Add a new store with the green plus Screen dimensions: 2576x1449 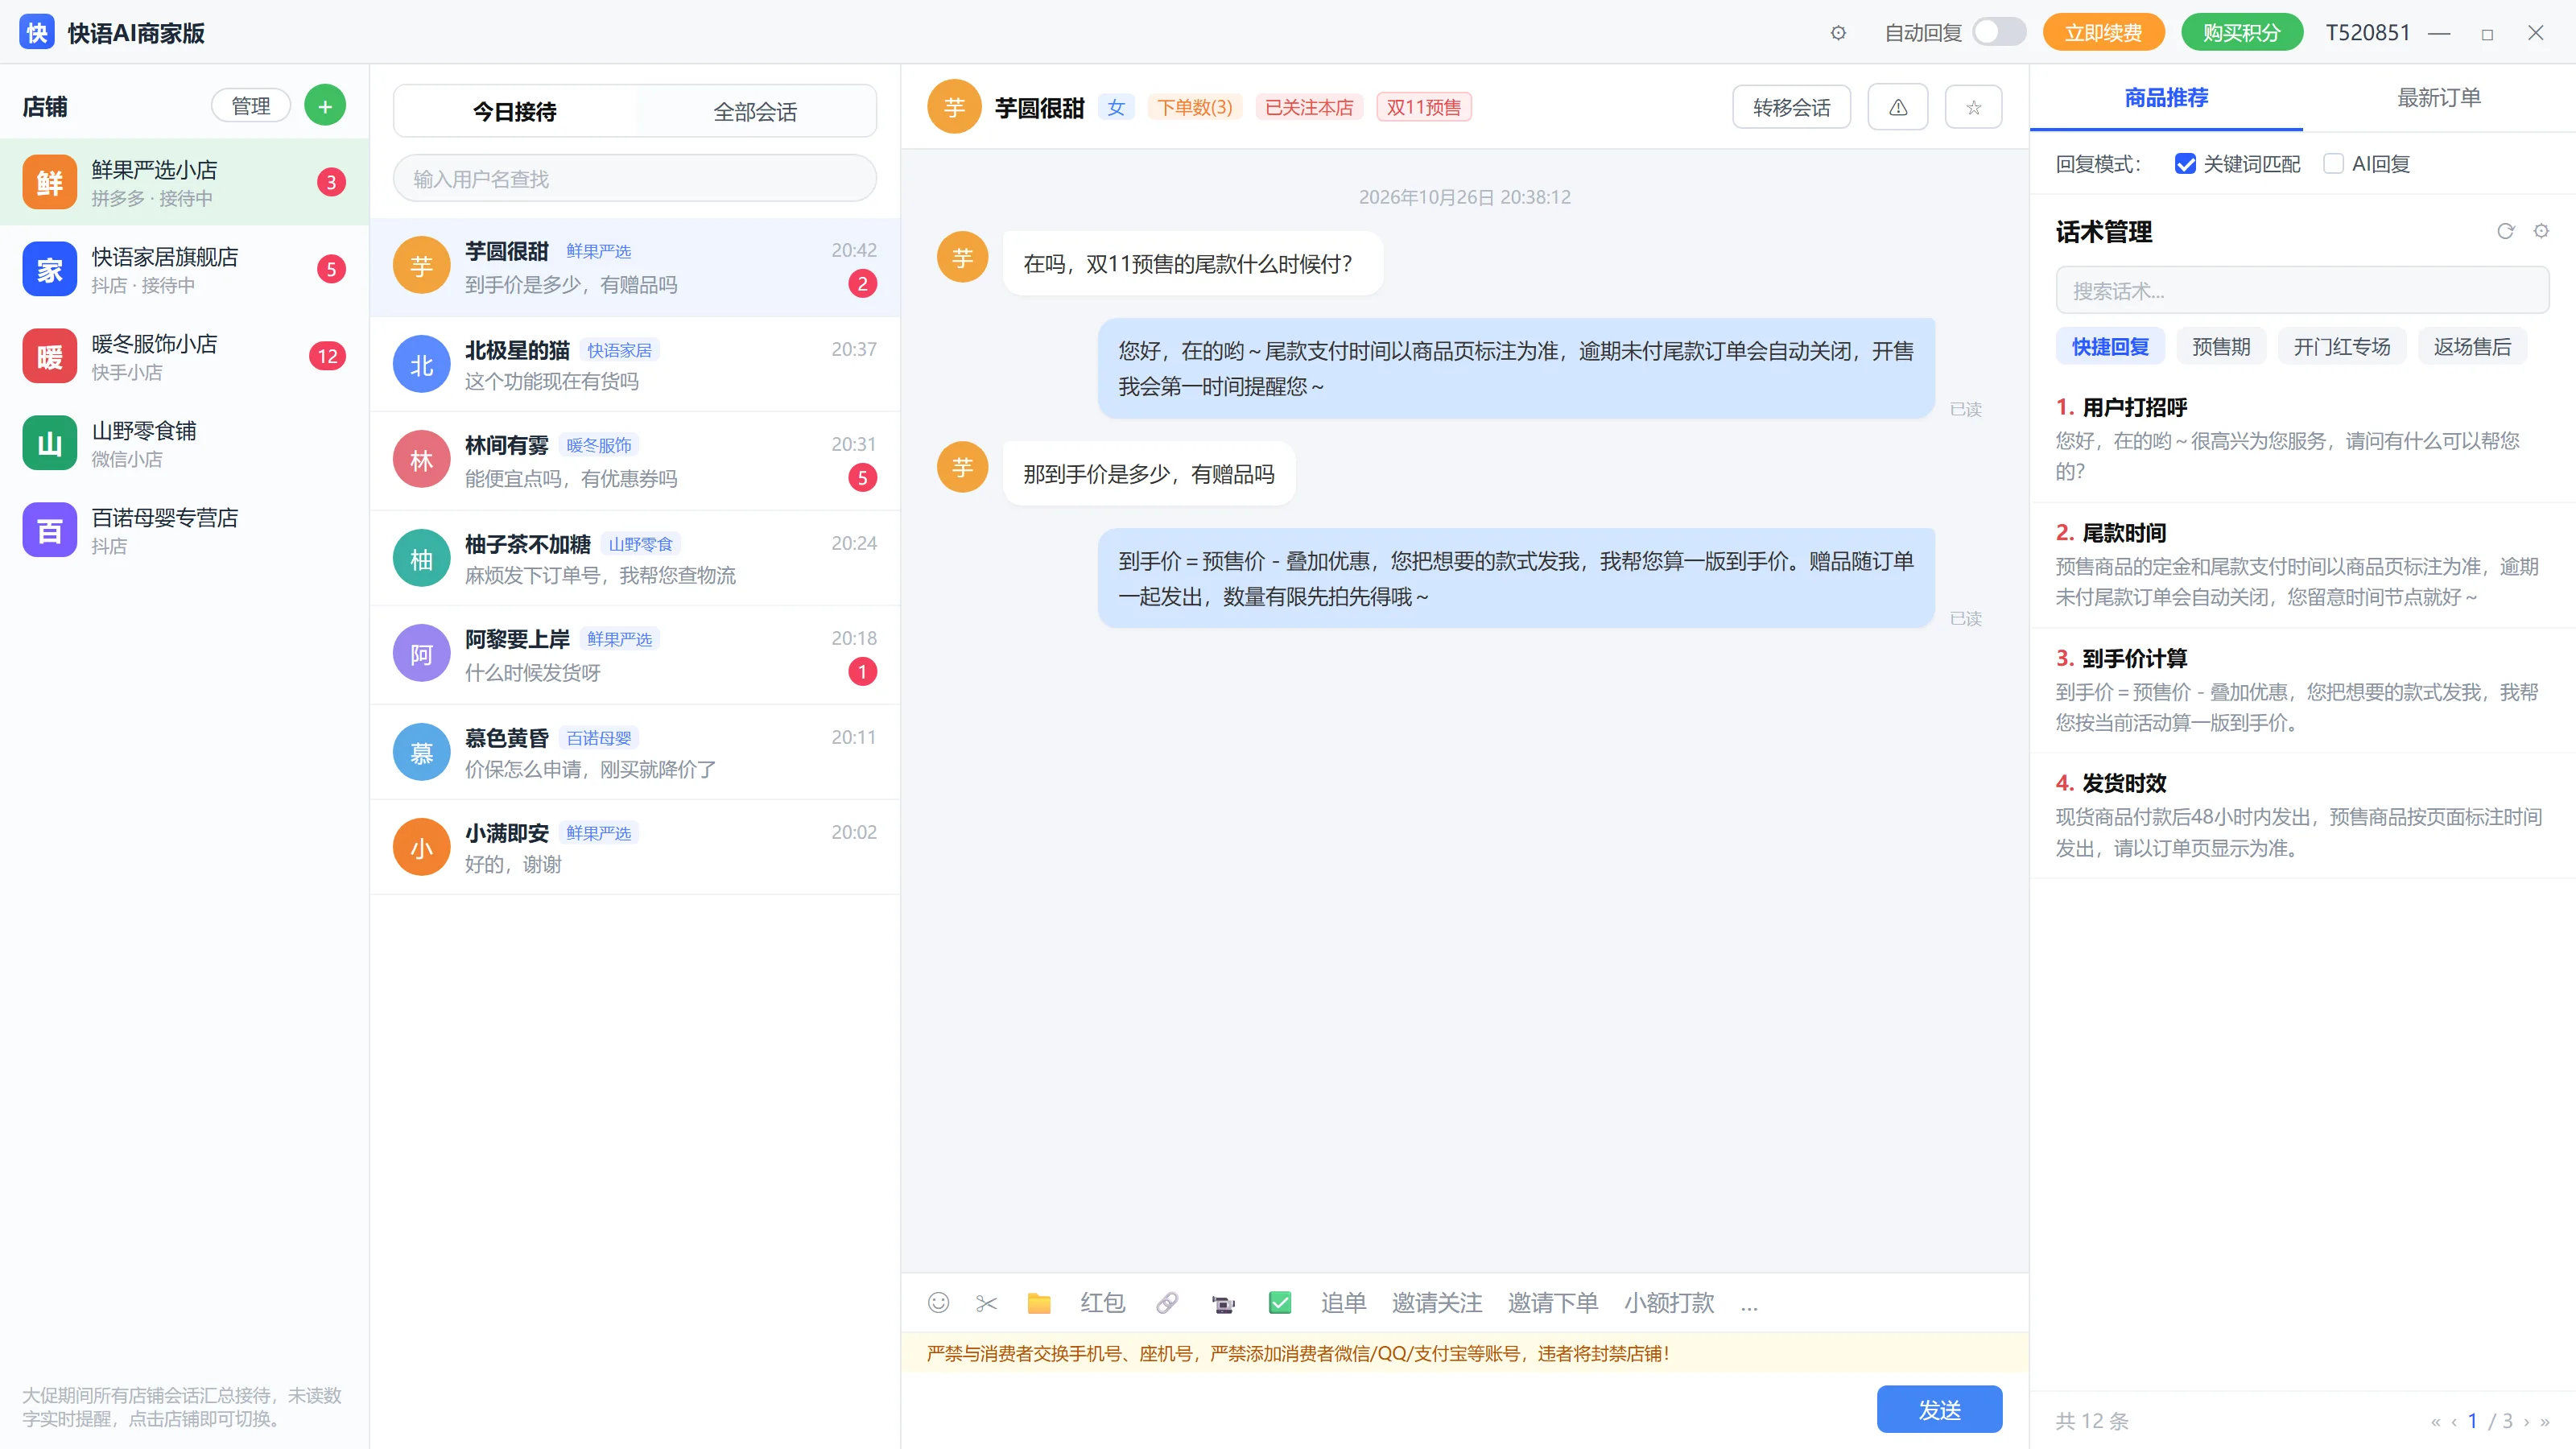pyautogui.click(x=325, y=105)
